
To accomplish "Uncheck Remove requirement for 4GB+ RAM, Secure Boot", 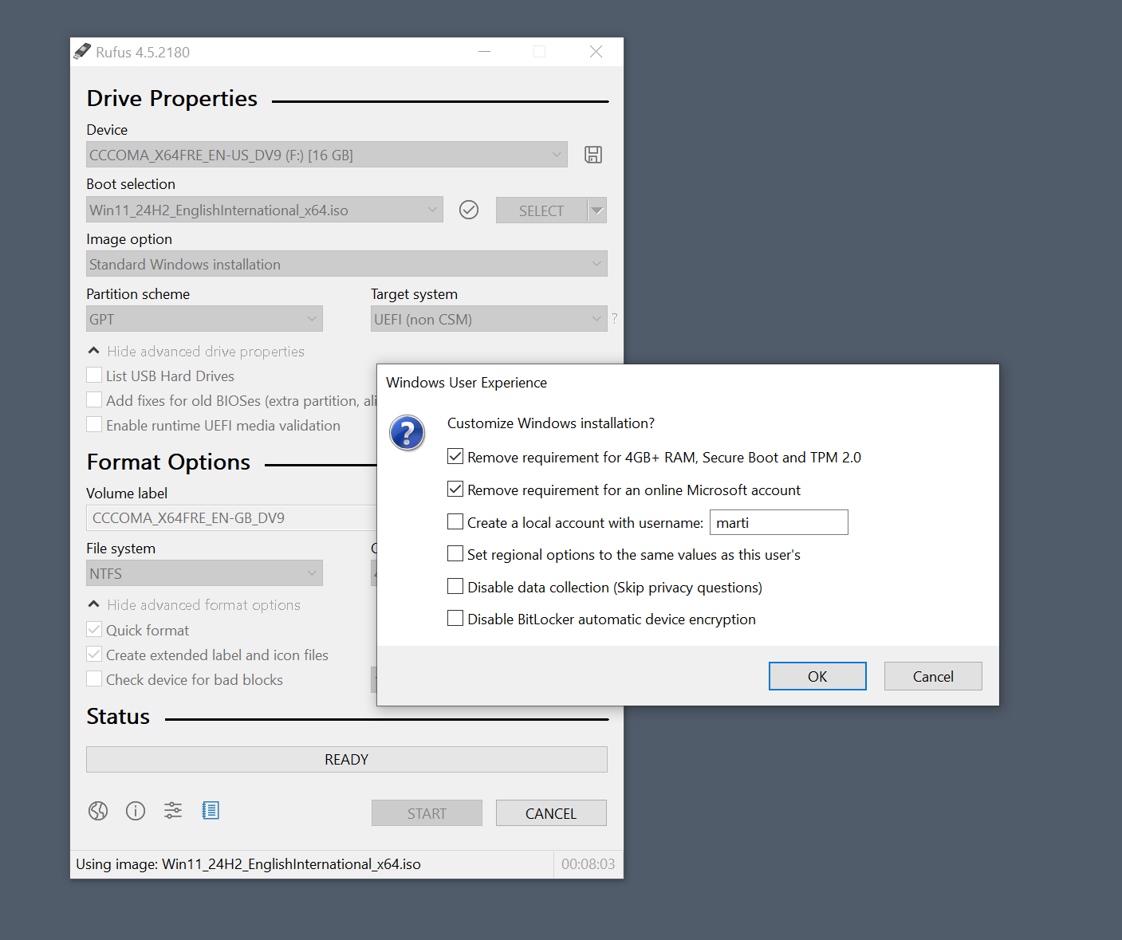I will click(x=455, y=457).
